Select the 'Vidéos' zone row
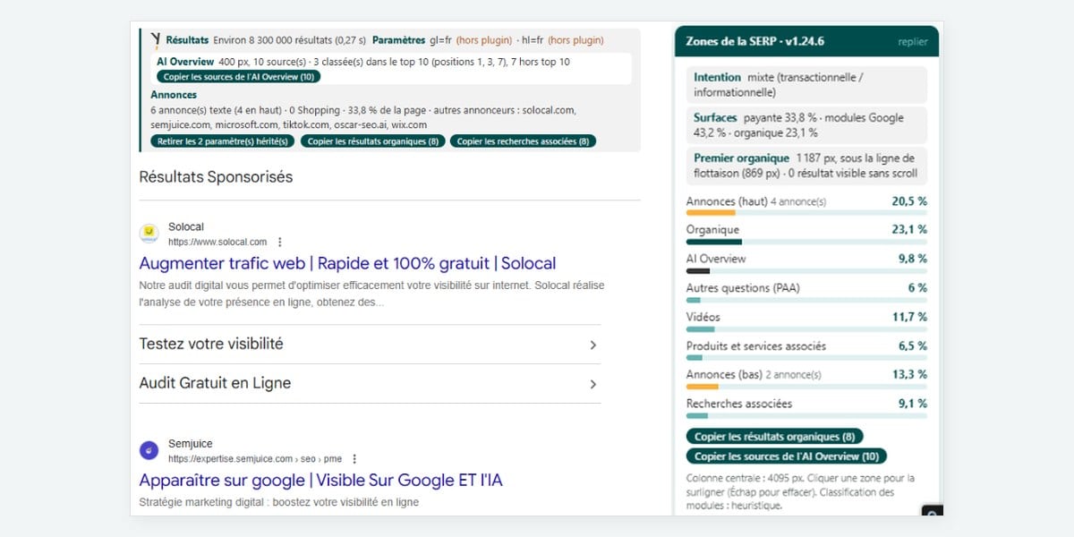1074x537 pixels. 806,320
